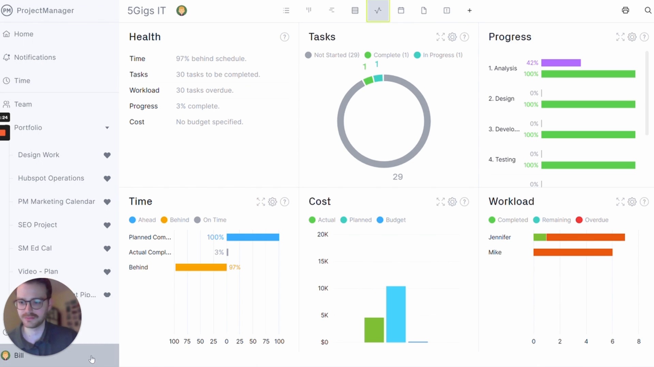
Task: Open the list view icon in top toolbar
Action: click(x=286, y=11)
